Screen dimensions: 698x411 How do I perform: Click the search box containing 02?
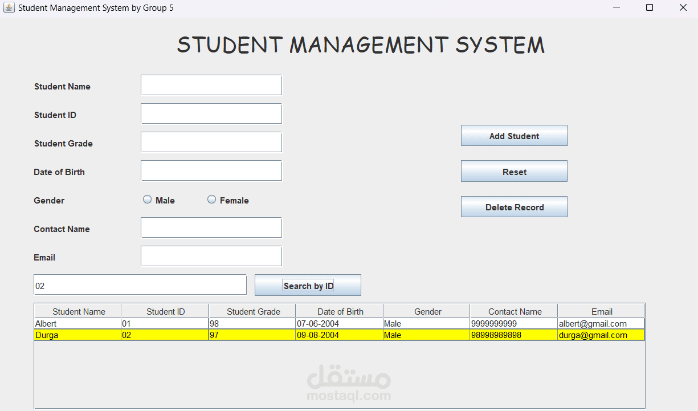[140, 284]
